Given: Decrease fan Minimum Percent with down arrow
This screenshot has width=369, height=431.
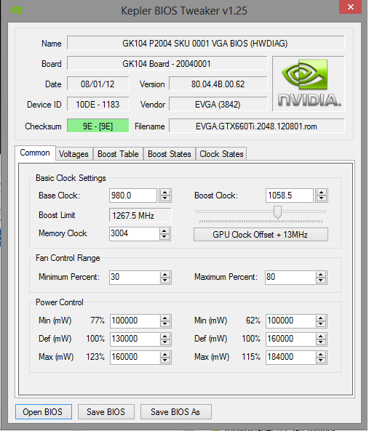Looking at the screenshot, I should [165, 281].
